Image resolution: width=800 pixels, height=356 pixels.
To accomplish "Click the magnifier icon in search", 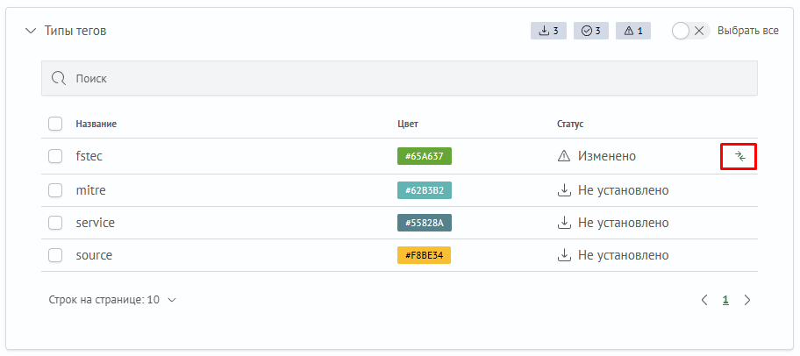I will (x=59, y=78).
